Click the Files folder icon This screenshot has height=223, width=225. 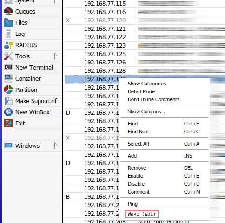(x=8, y=22)
